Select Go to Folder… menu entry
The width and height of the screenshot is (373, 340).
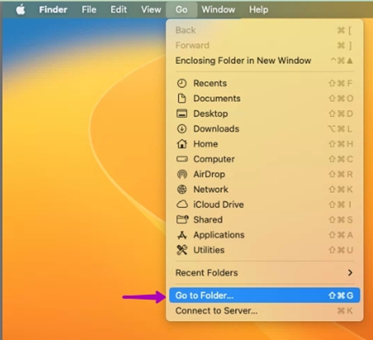(264, 295)
